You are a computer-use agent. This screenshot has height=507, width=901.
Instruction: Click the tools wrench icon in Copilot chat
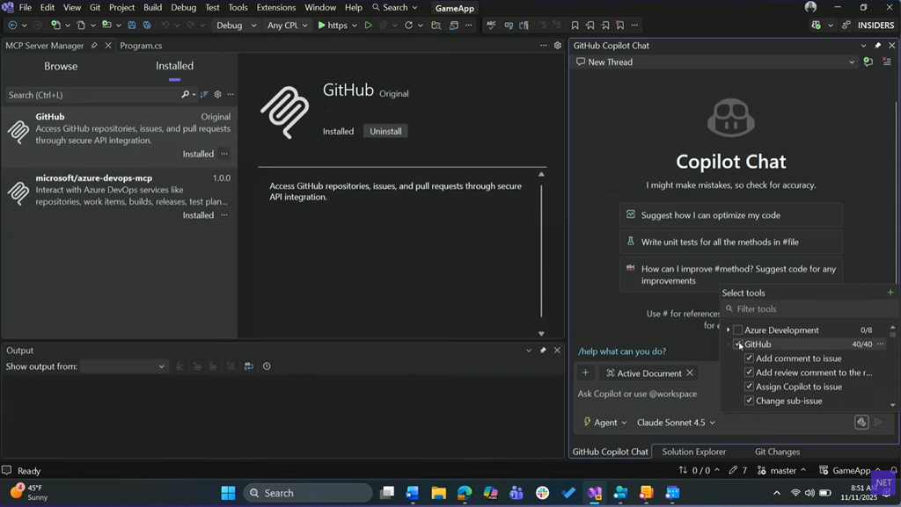click(861, 423)
